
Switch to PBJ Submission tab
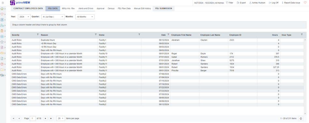(164, 8)
